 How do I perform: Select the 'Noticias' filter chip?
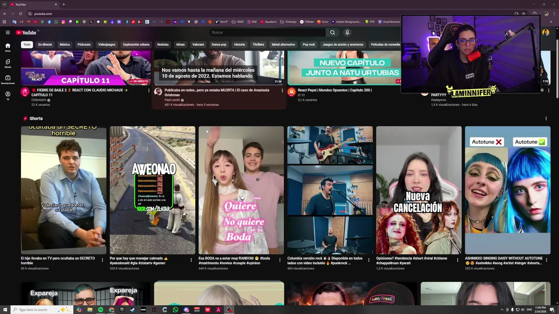coord(163,44)
